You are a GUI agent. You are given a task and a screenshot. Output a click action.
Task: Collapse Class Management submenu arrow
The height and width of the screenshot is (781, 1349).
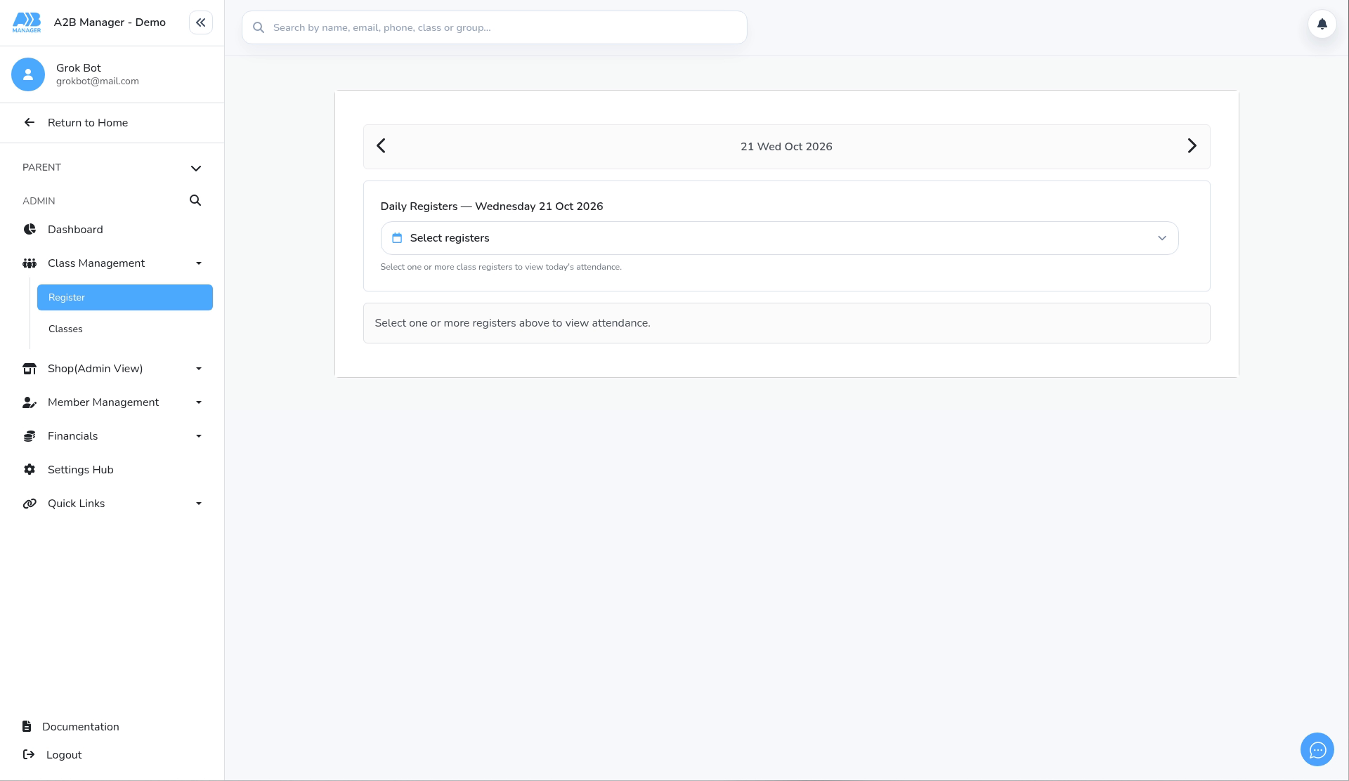click(x=199, y=263)
